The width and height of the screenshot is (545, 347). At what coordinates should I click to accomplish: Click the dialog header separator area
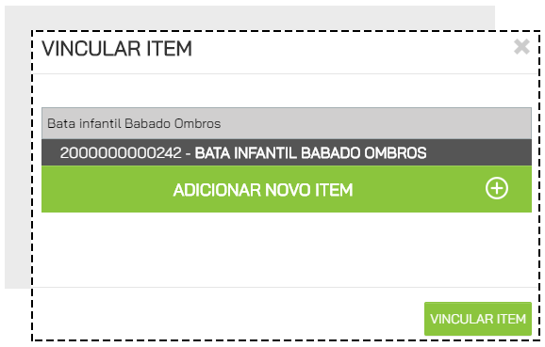pos(285,73)
